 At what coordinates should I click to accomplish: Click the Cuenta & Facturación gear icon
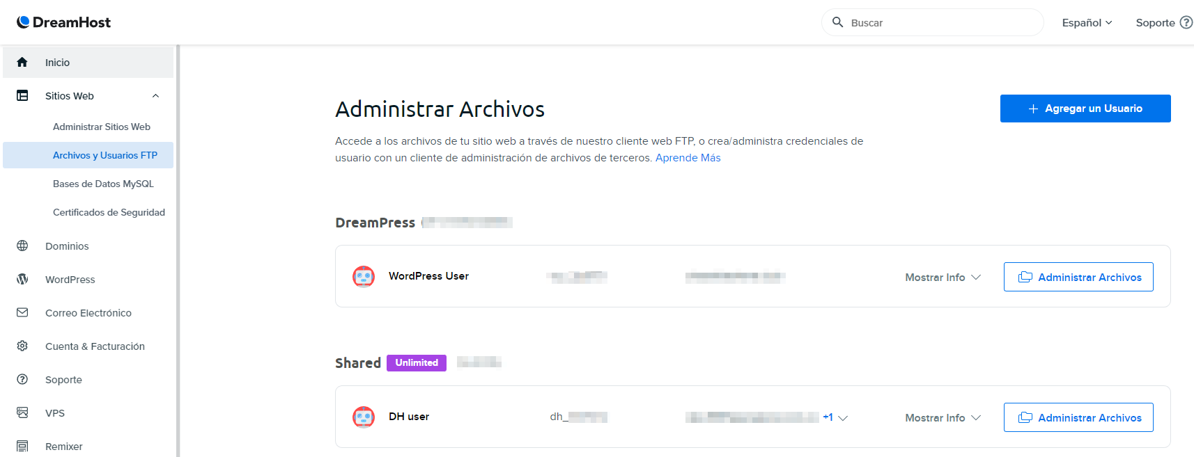point(22,346)
